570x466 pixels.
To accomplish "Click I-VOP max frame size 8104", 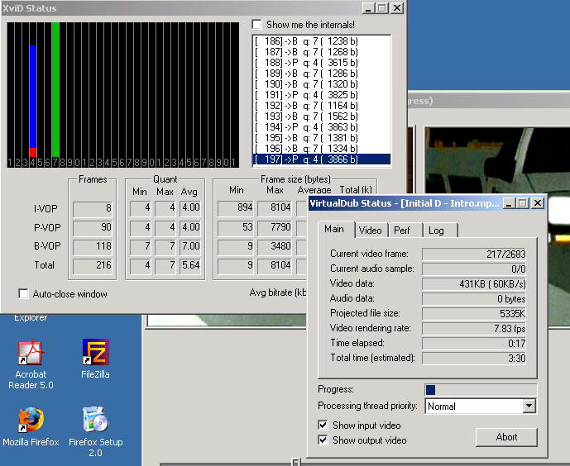I will (275, 208).
